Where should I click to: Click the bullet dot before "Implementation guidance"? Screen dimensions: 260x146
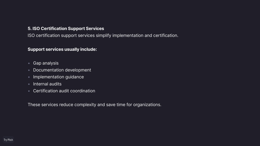point(29,77)
